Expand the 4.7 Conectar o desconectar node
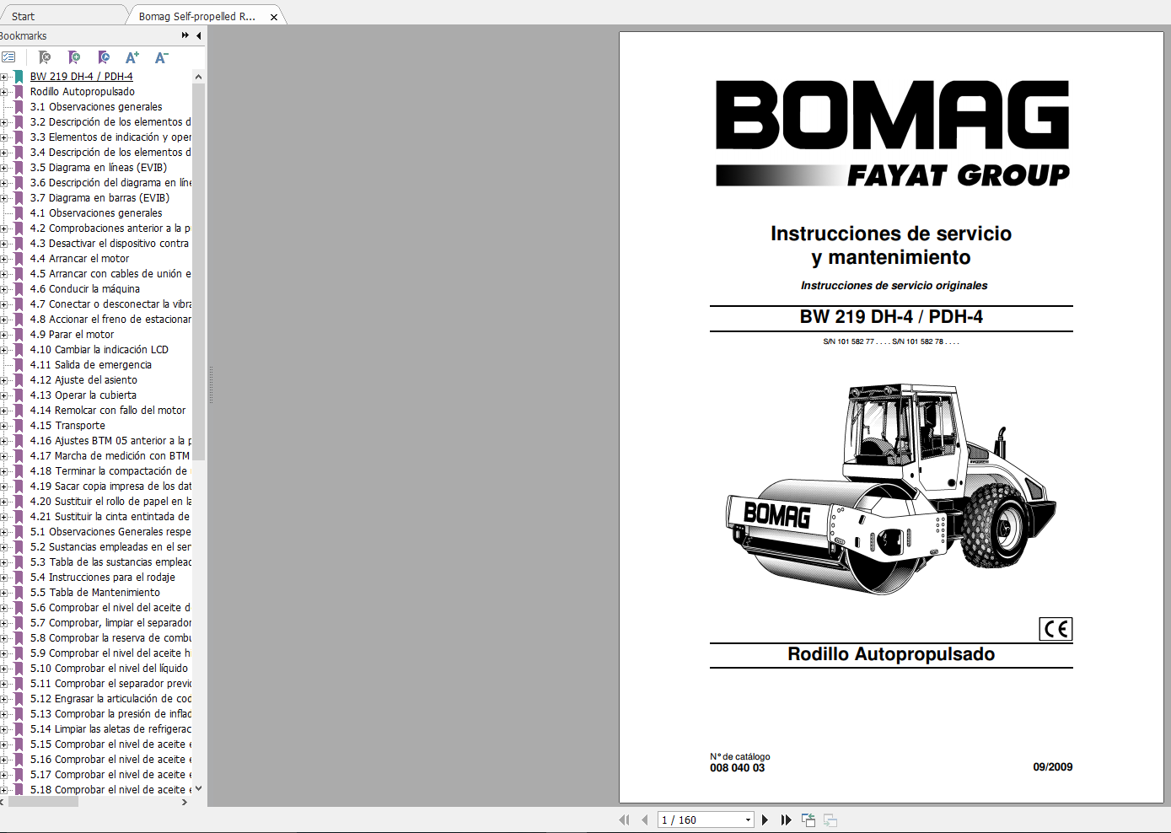The image size is (1171, 833). [3, 304]
